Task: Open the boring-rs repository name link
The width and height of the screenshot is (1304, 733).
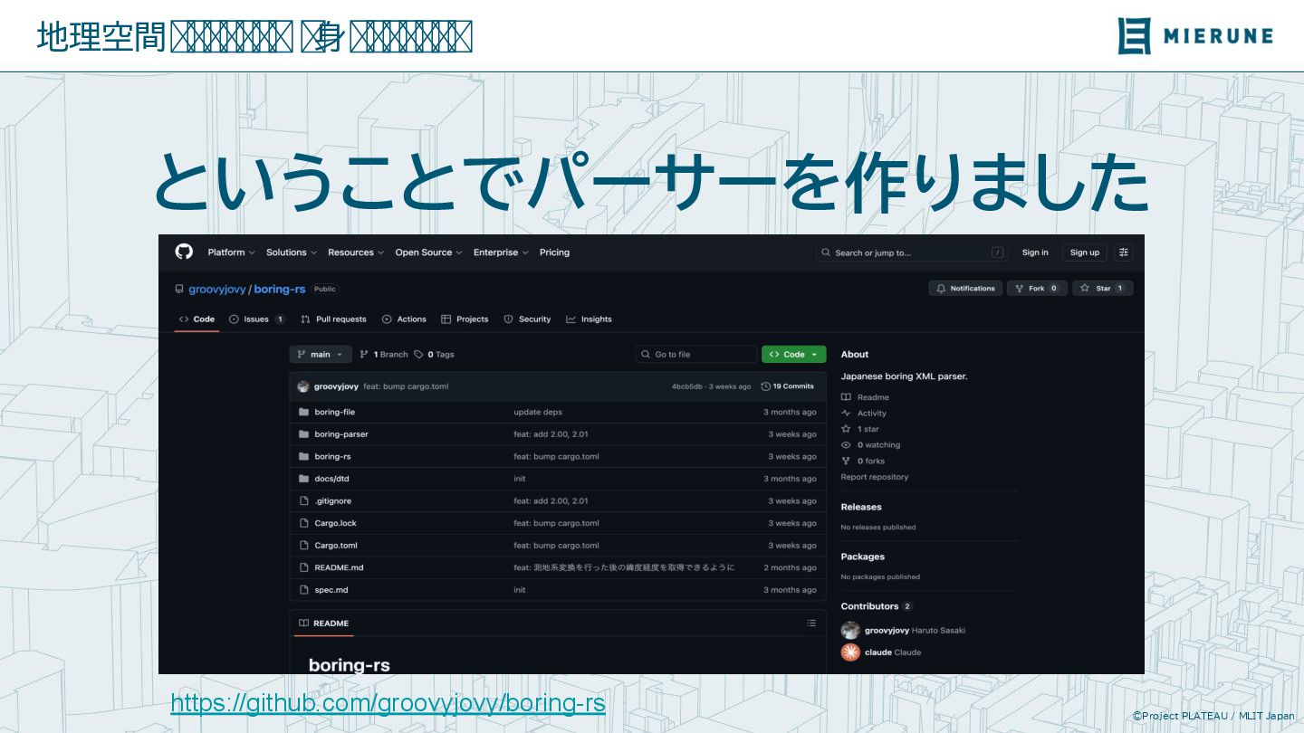Action: 279,290
